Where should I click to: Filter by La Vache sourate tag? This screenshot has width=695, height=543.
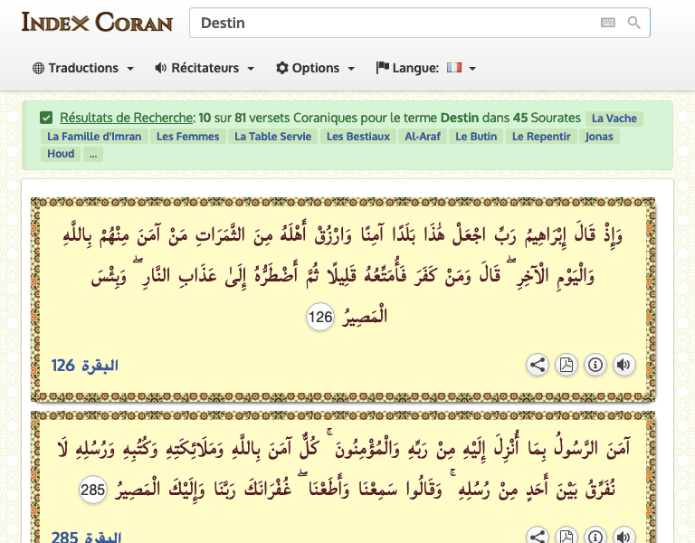(x=614, y=119)
